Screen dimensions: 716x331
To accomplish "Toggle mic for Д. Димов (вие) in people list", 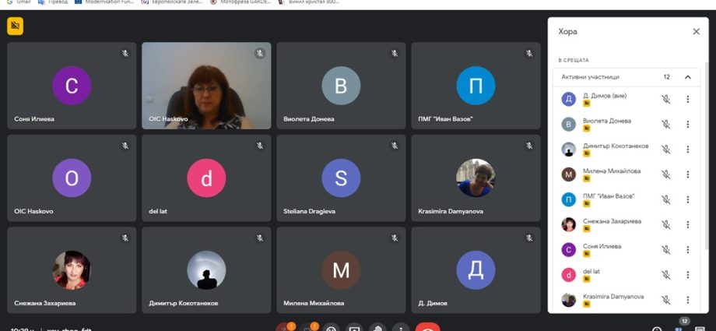I will (665, 99).
